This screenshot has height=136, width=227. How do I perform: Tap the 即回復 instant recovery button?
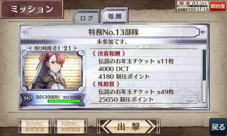pos(218,6)
